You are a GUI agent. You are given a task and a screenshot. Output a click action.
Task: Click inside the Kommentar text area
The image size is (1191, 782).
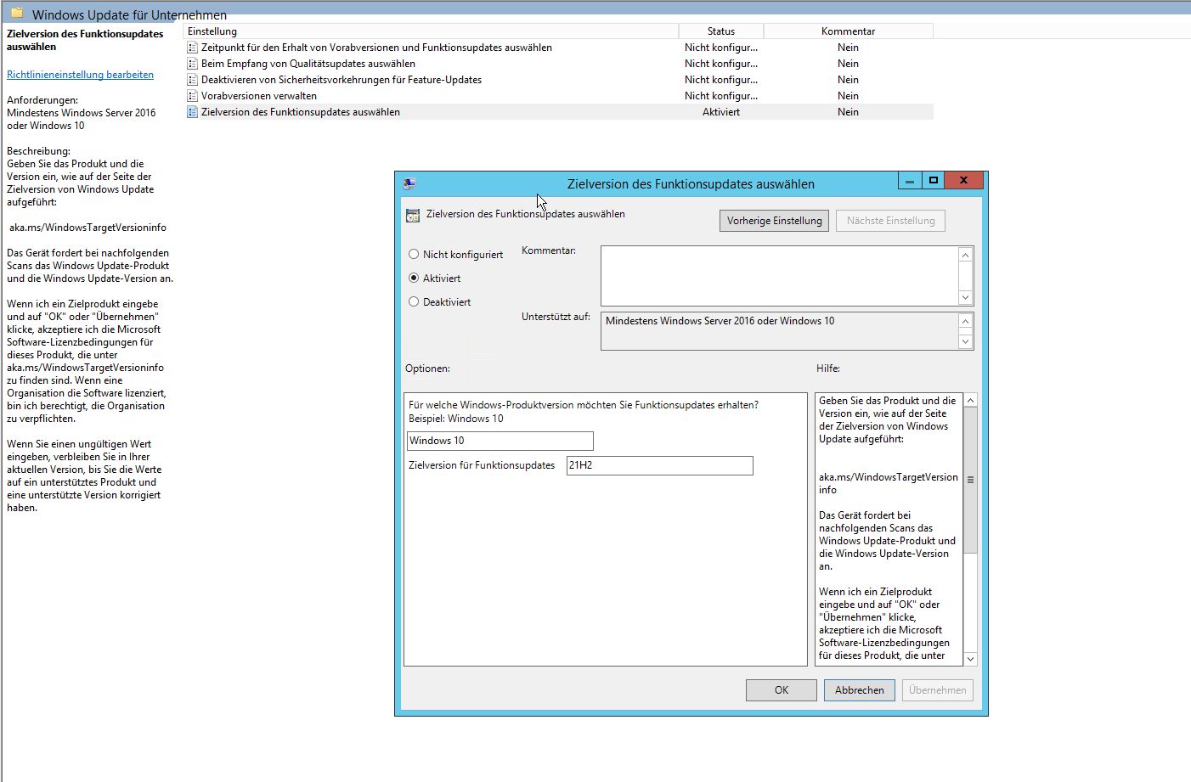(779, 276)
